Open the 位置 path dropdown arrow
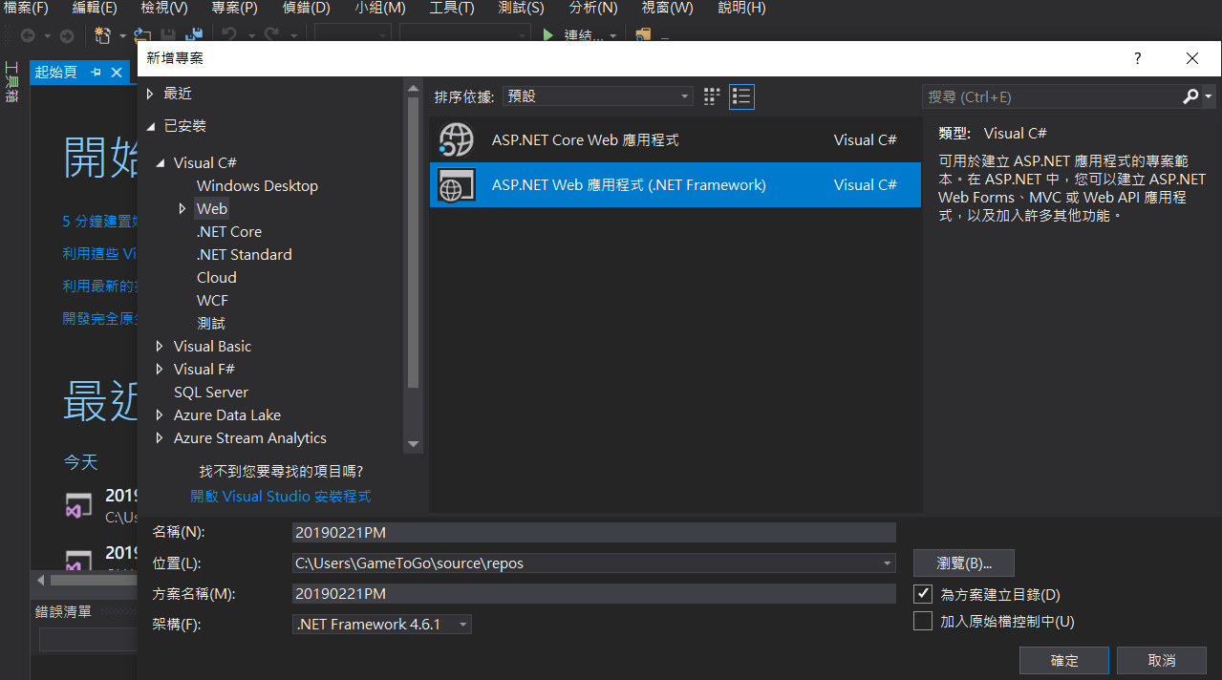 click(889, 563)
